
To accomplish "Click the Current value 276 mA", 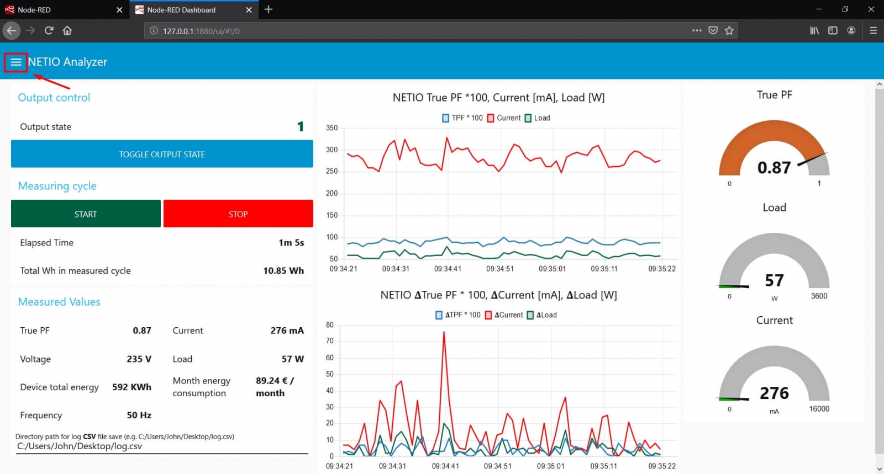I will (x=287, y=331).
